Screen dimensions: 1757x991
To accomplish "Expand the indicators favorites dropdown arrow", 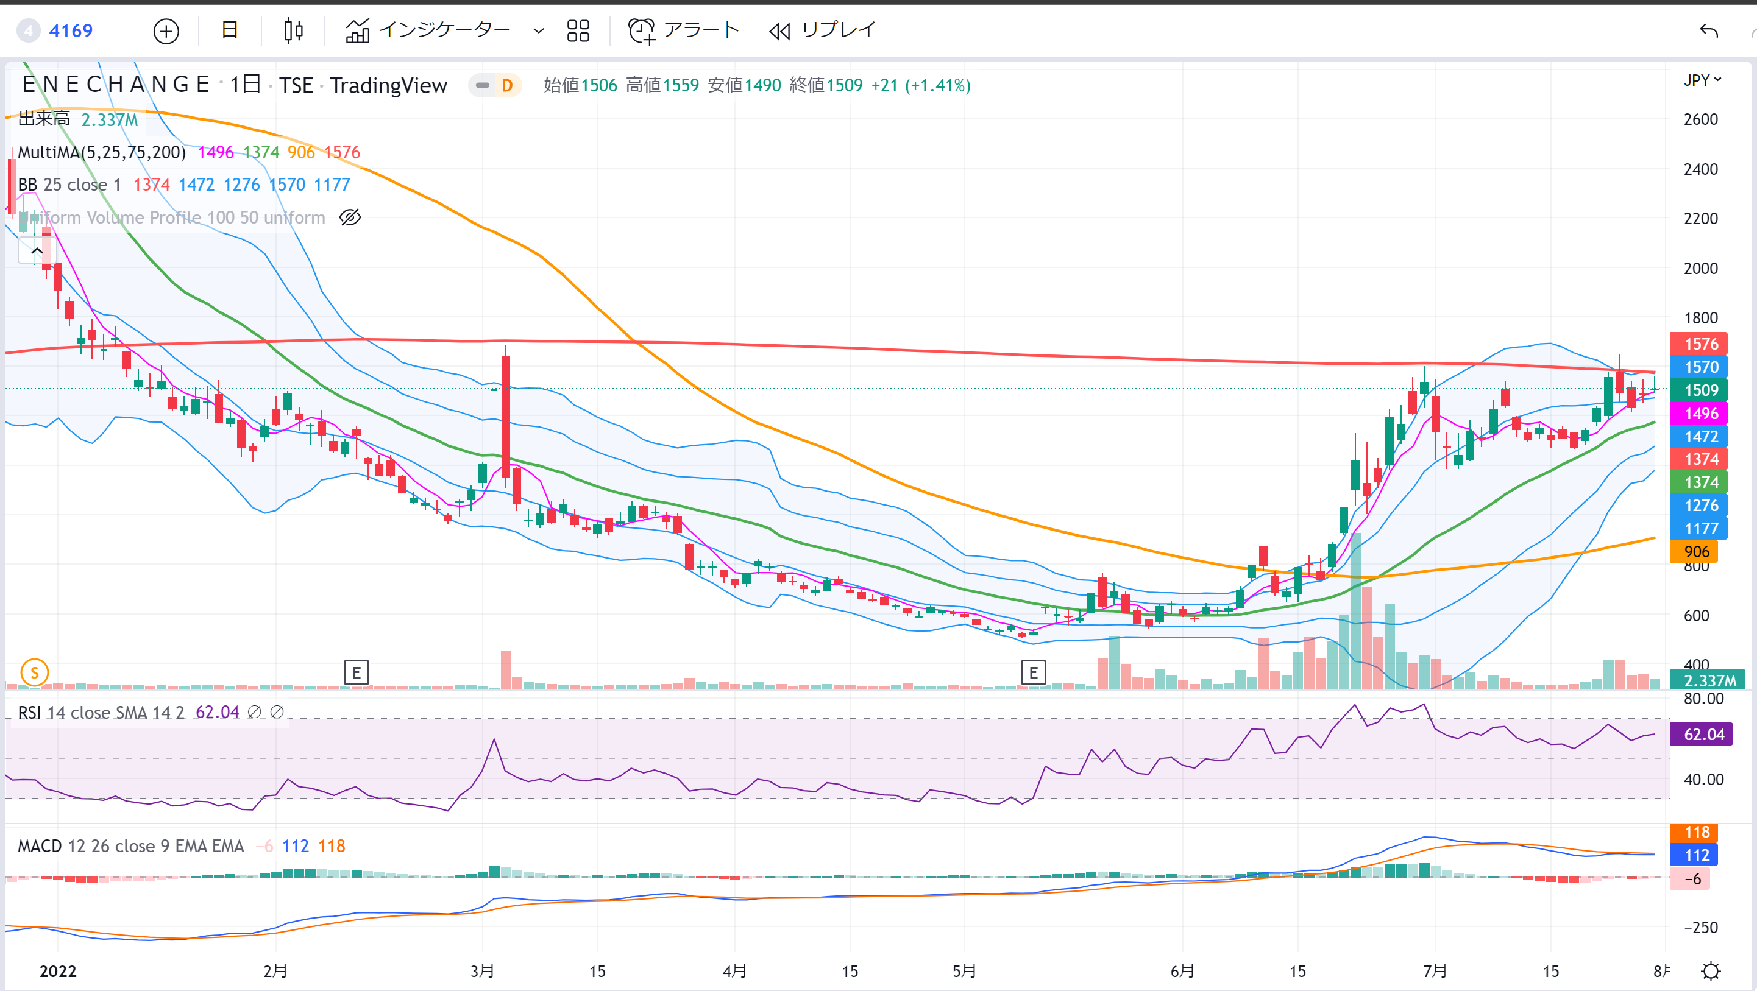I will (538, 30).
